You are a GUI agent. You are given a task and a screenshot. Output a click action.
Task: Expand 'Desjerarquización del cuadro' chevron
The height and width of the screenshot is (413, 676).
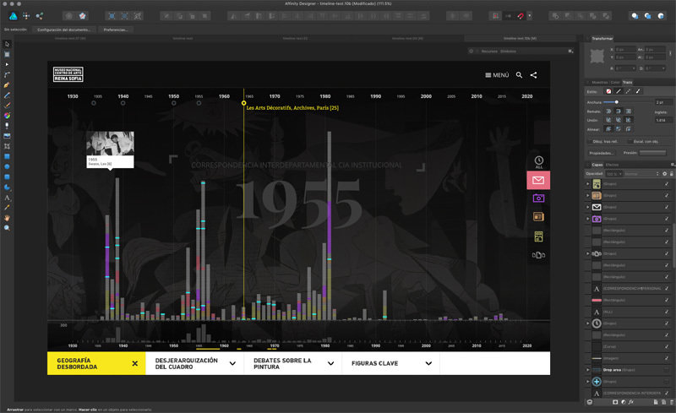232,363
